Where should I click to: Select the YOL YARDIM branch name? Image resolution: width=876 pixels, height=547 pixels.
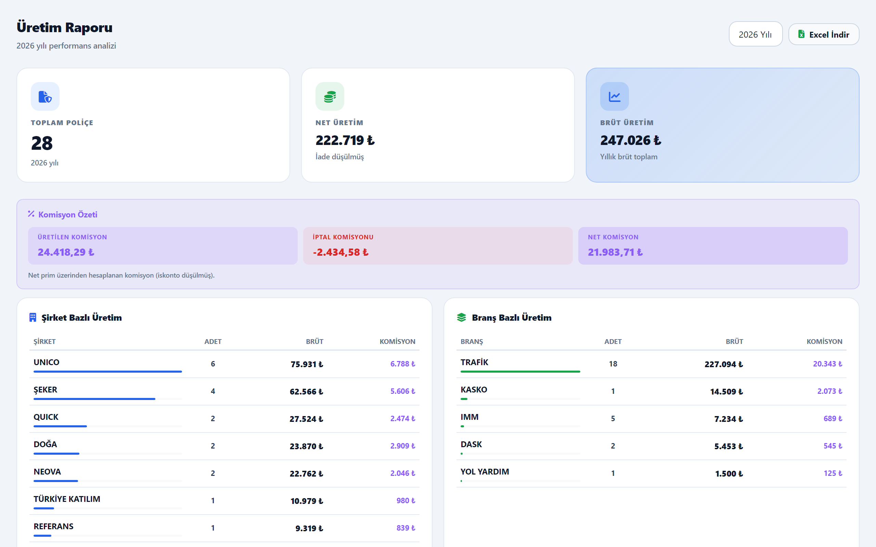pyautogui.click(x=485, y=472)
